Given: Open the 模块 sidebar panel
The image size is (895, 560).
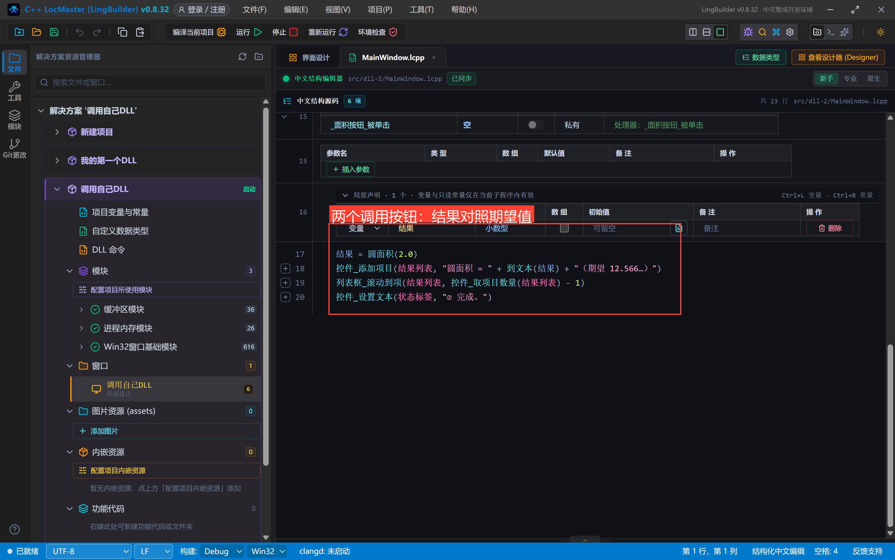Looking at the screenshot, I should tap(14, 119).
